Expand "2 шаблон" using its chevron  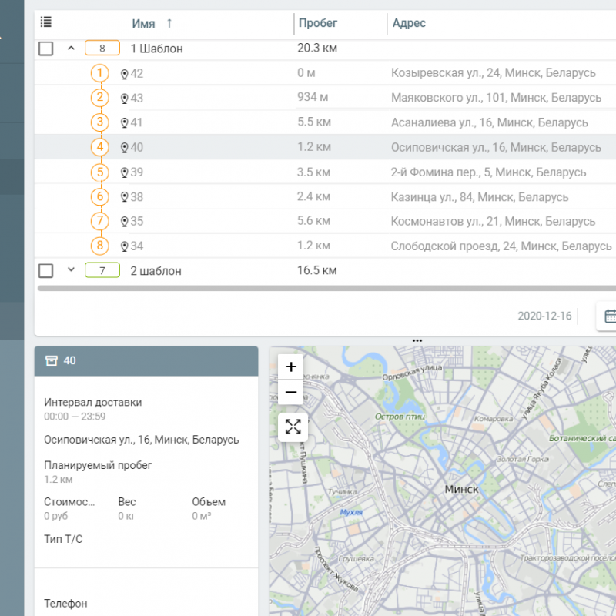[71, 270]
